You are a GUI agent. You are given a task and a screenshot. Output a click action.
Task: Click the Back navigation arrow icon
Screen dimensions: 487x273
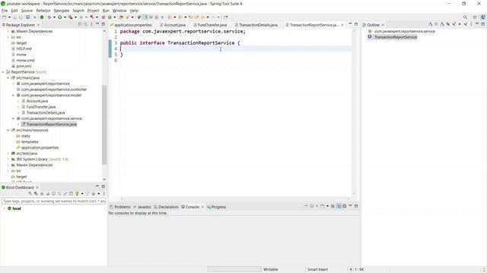coord(202,17)
